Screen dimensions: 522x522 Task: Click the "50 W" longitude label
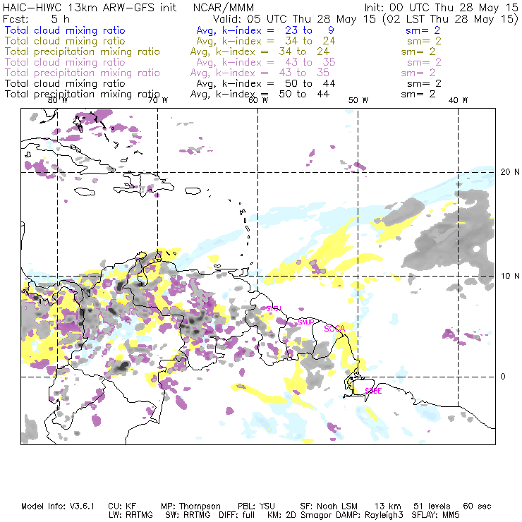(x=358, y=100)
